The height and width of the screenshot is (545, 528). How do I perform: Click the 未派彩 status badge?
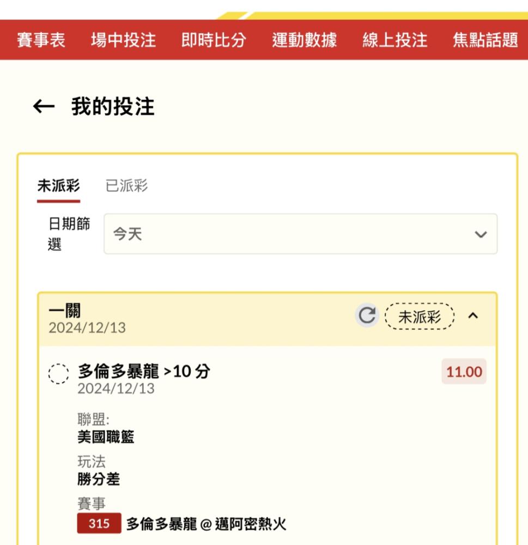tap(420, 316)
